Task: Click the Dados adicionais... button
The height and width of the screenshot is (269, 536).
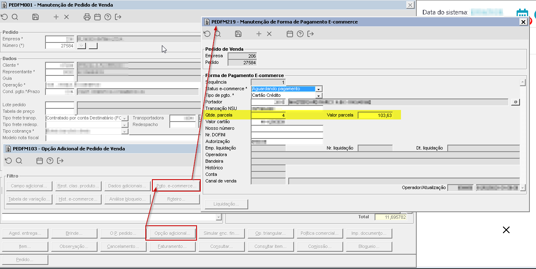Action: click(x=127, y=186)
